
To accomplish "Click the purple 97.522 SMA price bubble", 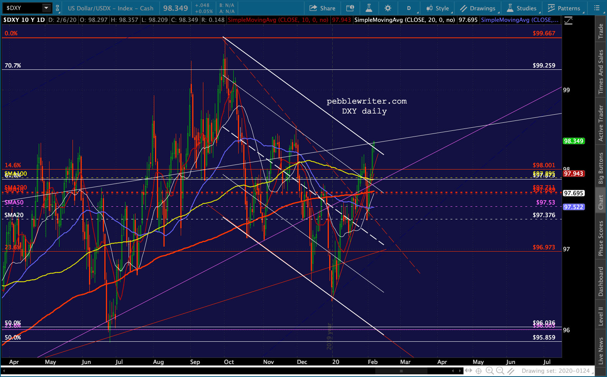I will pos(574,207).
